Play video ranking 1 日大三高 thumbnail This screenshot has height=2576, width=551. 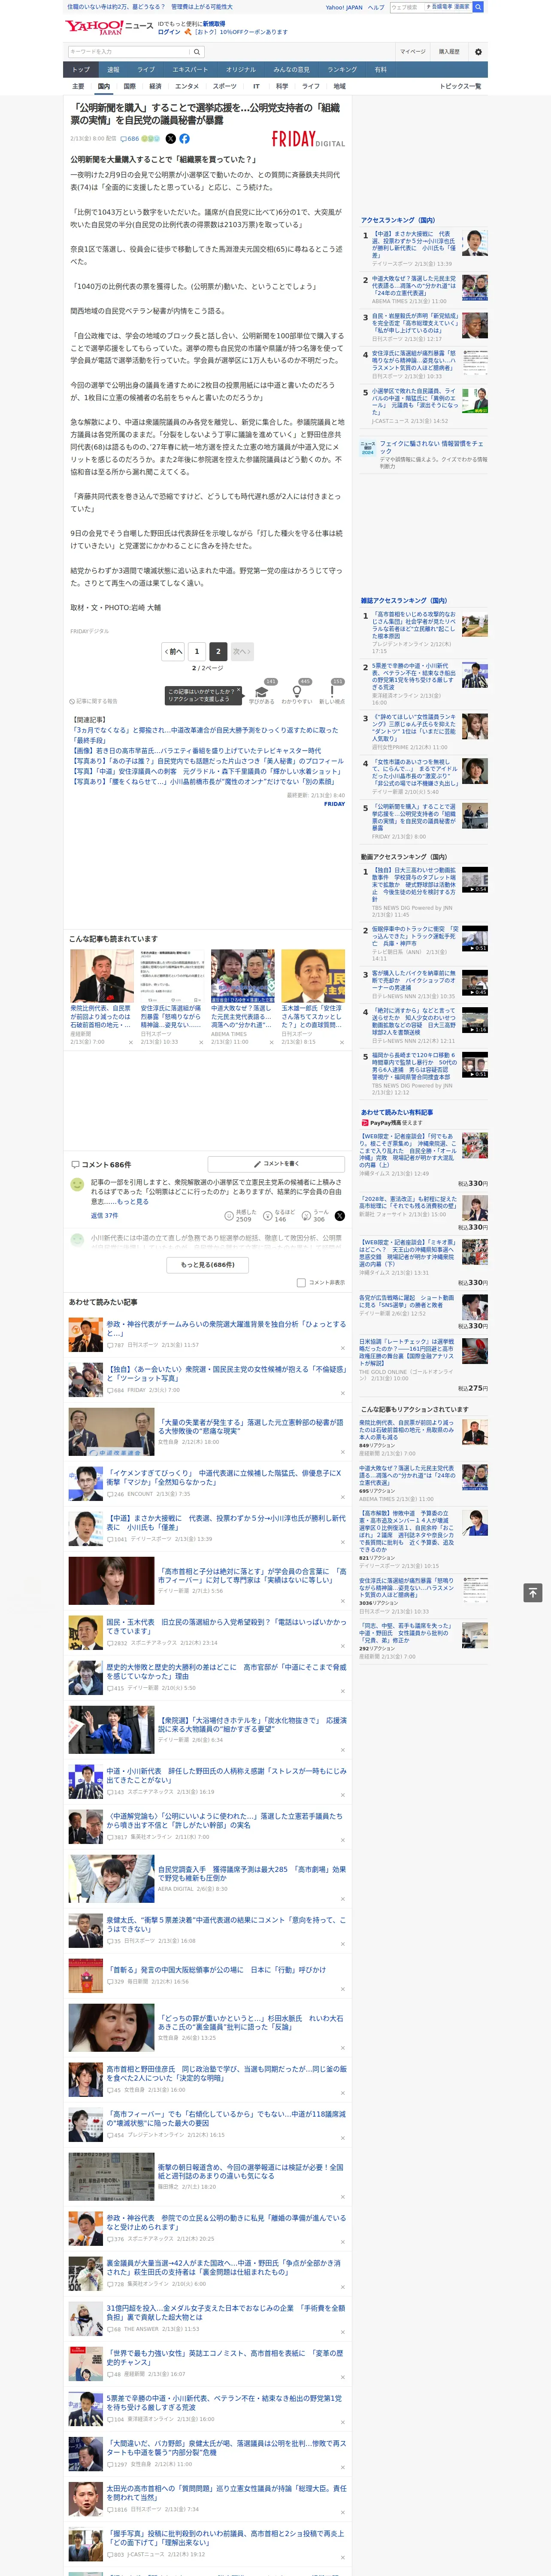click(x=474, y=880)
